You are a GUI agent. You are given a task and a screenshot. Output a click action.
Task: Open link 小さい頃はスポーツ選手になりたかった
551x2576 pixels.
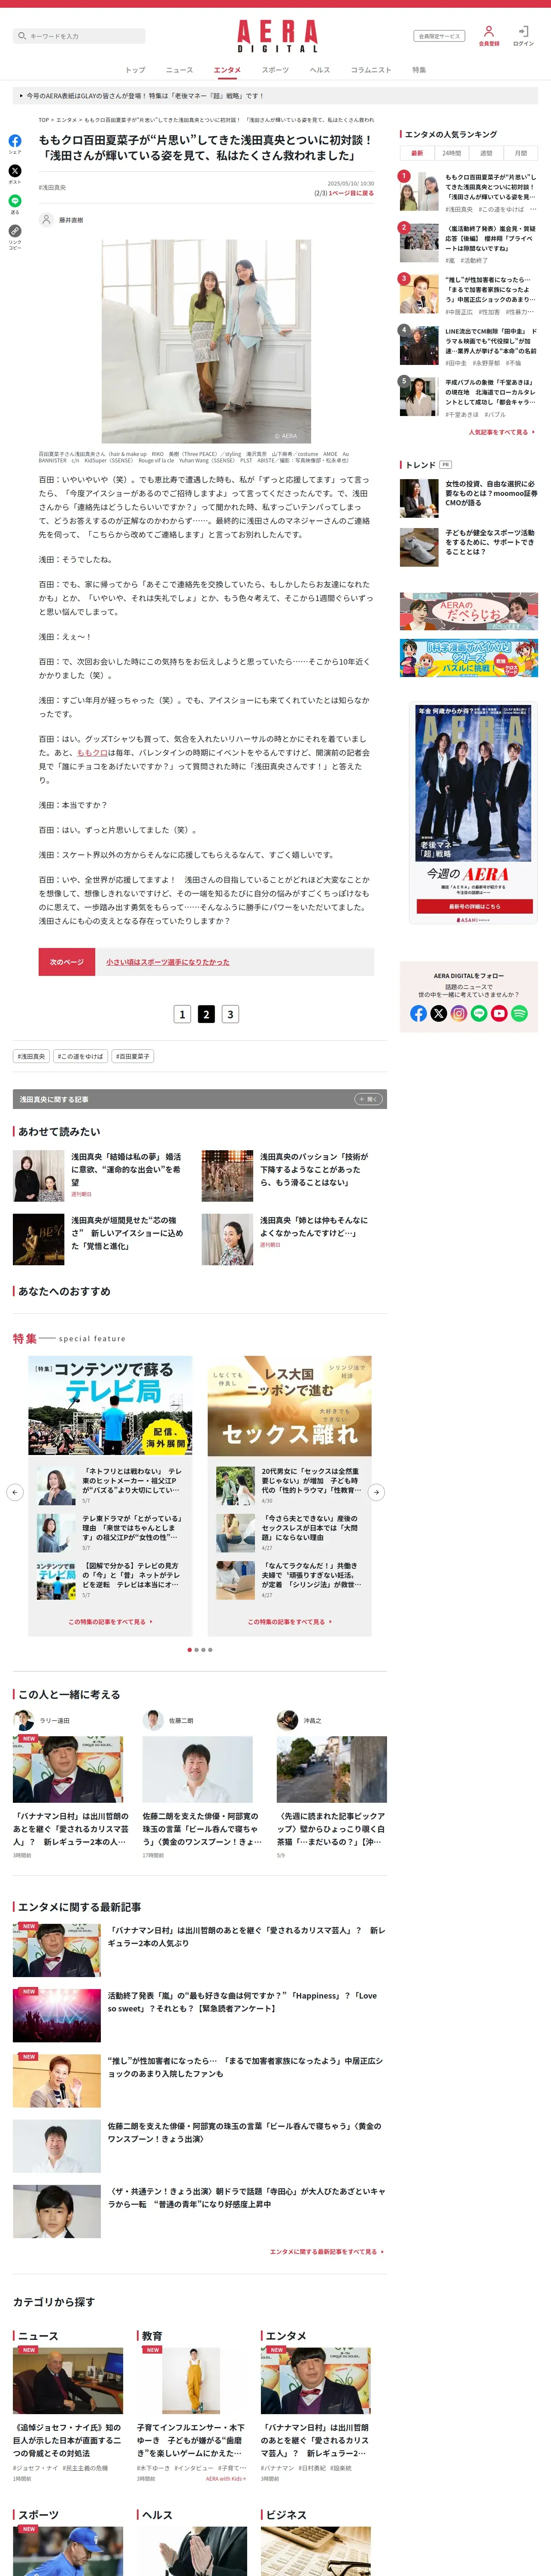point(168,962)
